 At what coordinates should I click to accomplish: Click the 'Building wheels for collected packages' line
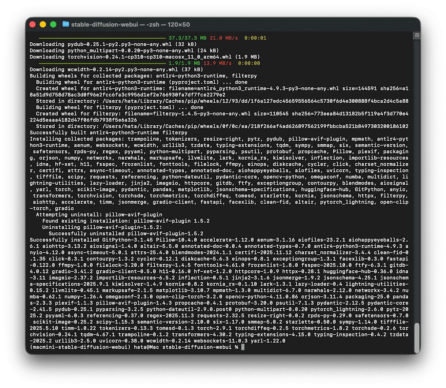(x=143, y=76)
